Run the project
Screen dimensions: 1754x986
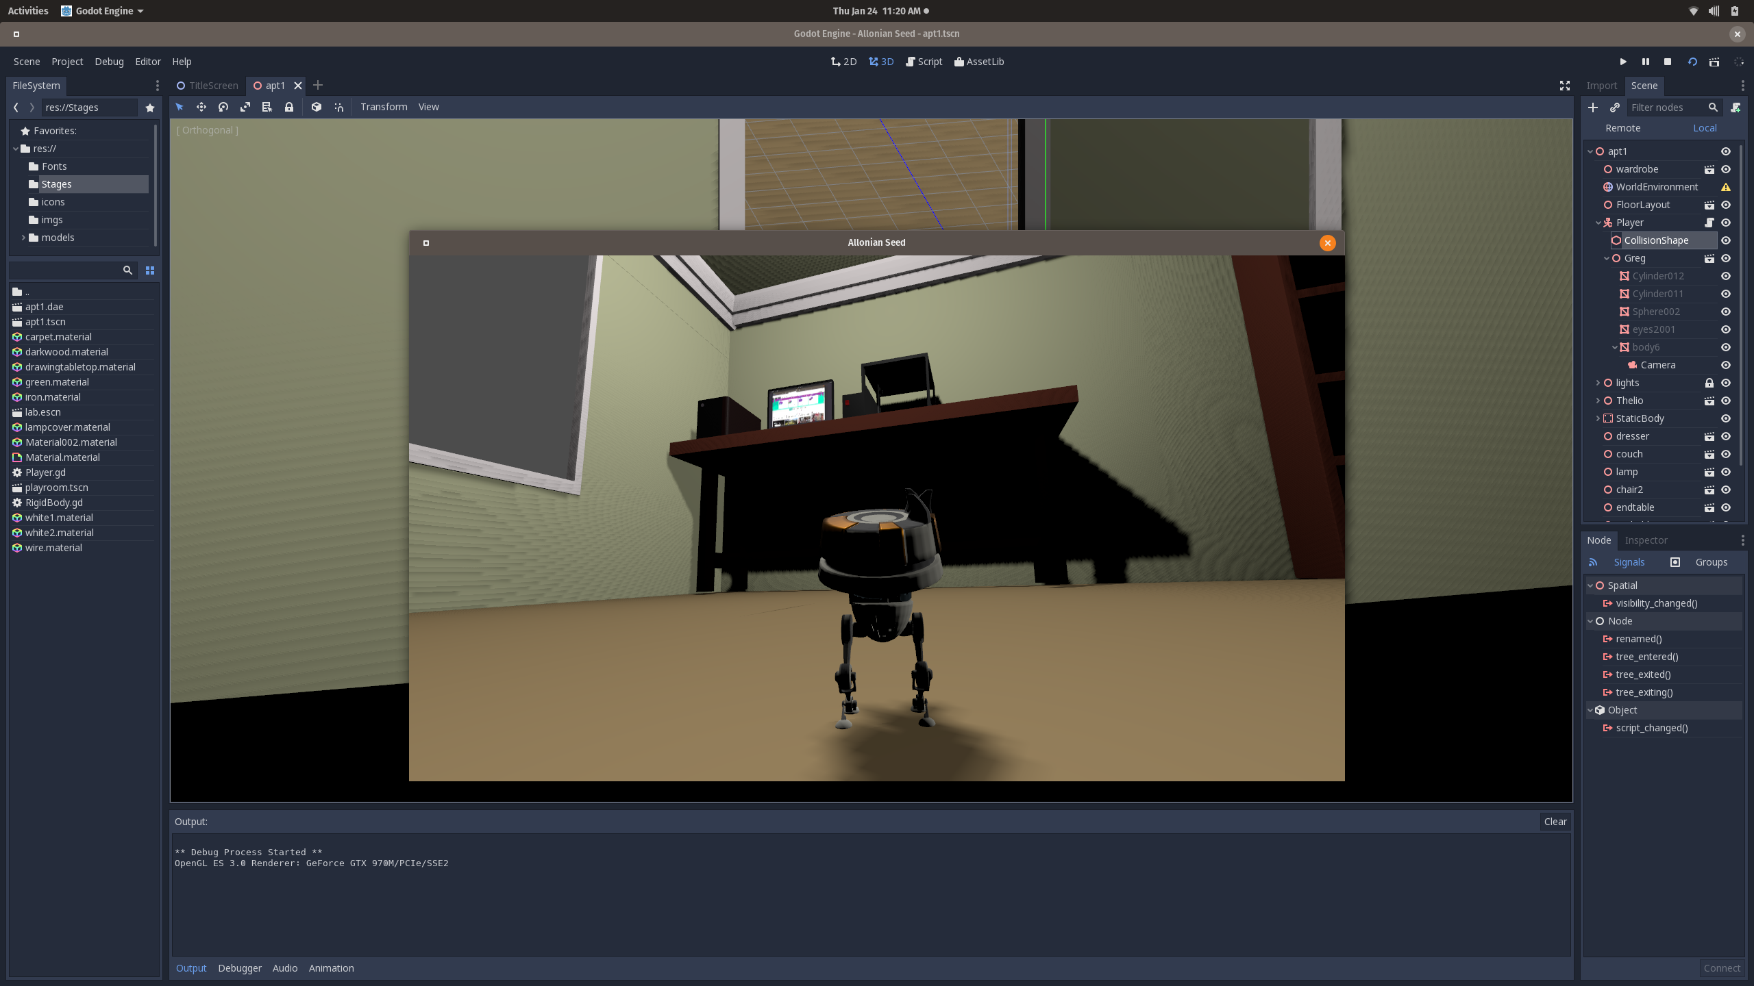(x=1623, y=62)
